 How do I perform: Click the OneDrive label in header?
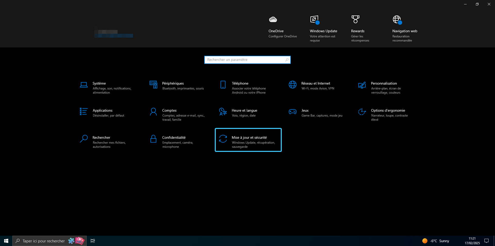coord(276,31)
